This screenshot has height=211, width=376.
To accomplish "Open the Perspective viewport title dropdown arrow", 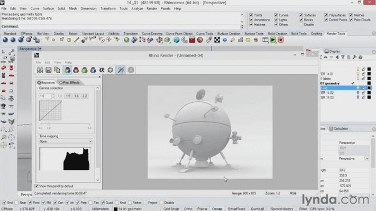I will [x=40, y=49].
